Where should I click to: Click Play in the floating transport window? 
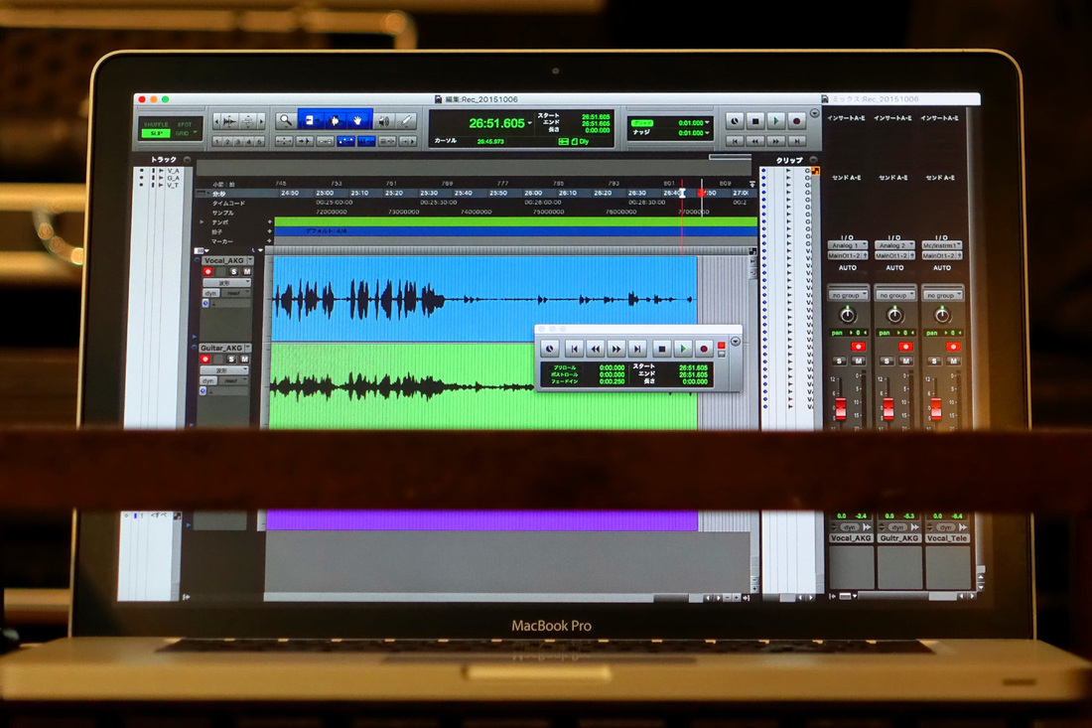click(x=683, y=349)
